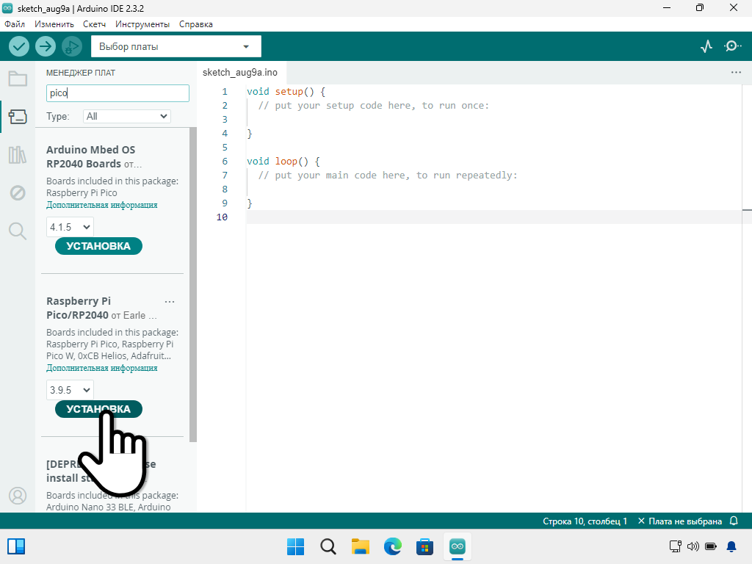Screen dimensions: 752x564
Task: Launch Microsoft Edge from the taskbar
Action: [x=393, y=546]
